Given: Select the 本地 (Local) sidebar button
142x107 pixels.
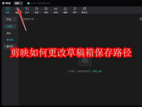Looking at the screenshot, I should click(x=10, y=19).
